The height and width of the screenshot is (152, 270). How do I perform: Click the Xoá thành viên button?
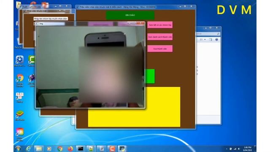[160, 49]
